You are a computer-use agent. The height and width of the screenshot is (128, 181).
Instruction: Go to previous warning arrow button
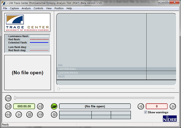[x=141, y=106]
